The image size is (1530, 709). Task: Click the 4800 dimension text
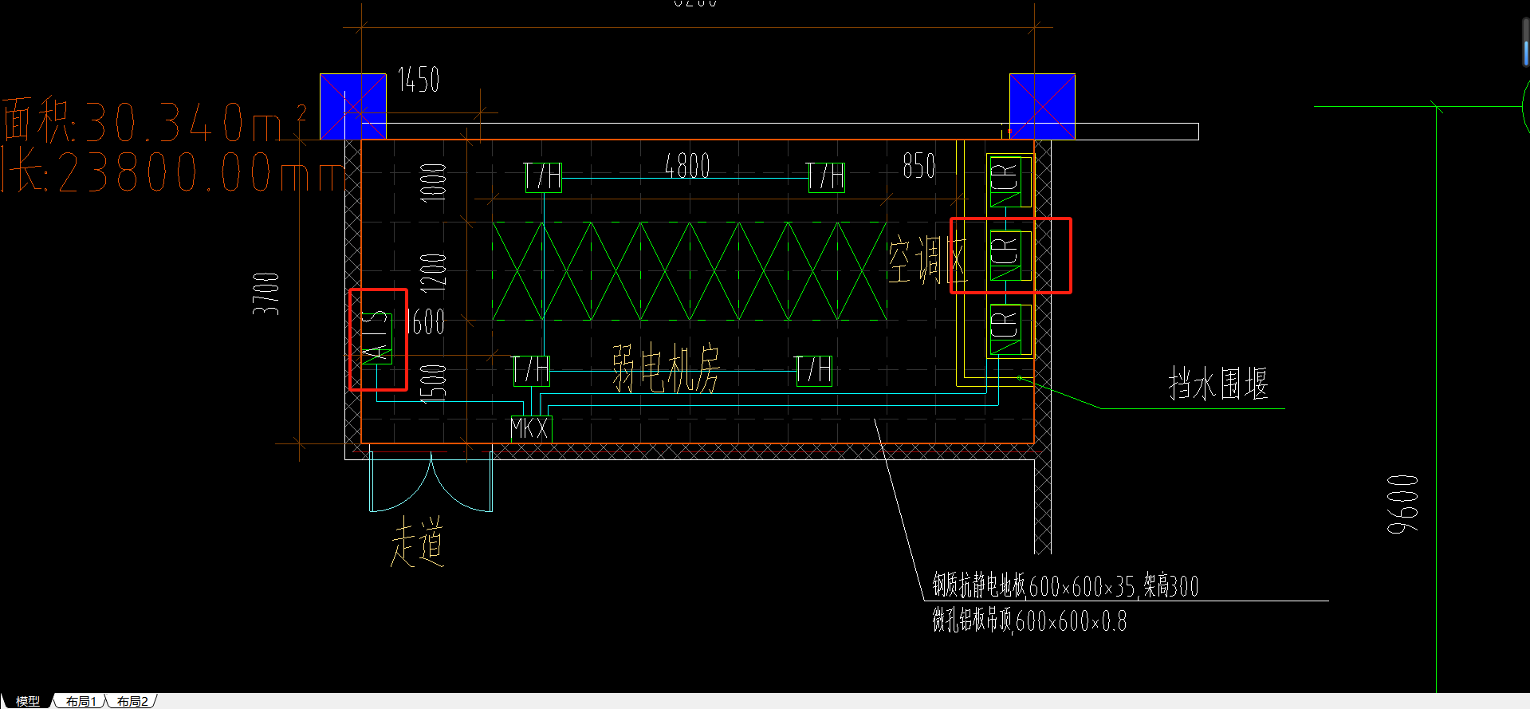[x=687, y=167]
